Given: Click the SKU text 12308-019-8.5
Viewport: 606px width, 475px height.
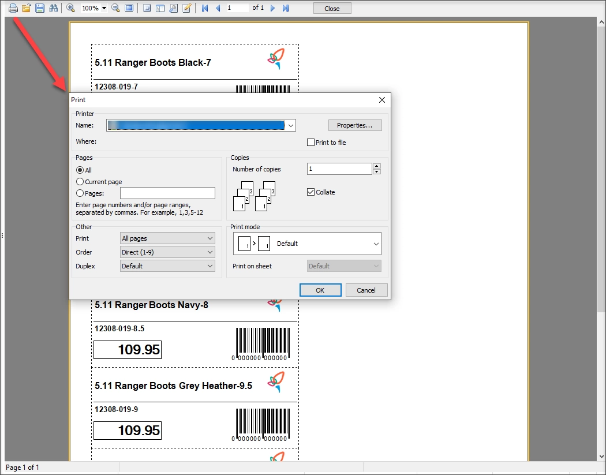Looking at the screenshot, I should [119, 328].
